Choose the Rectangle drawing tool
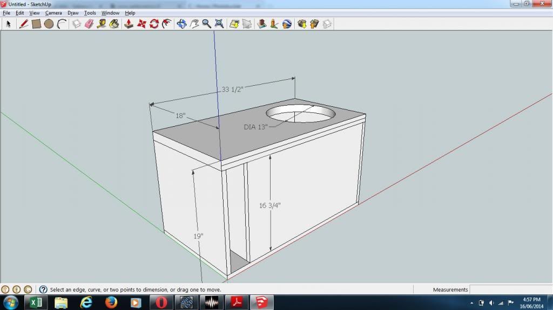553x310 pixels. pyautogui.click(x=36, y=24)
